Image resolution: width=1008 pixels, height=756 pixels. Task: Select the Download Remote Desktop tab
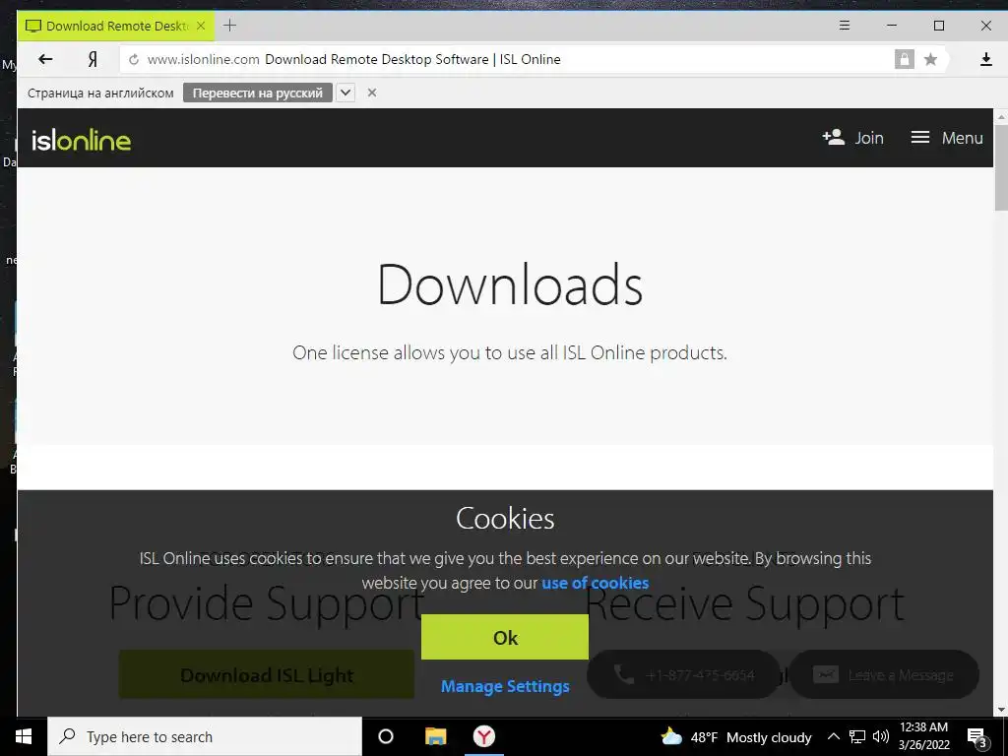116,26
